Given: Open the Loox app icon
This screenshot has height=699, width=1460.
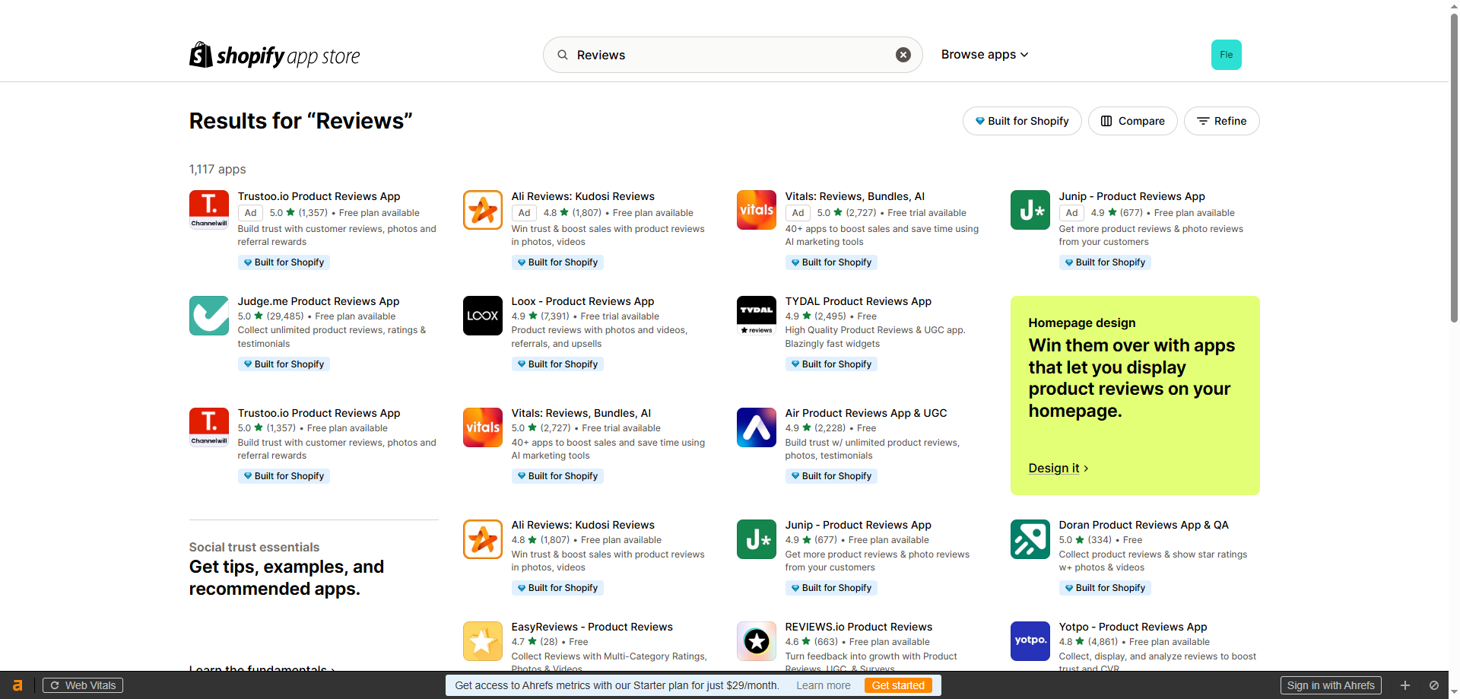Looking at the screenshot, I should click(x=482, y=316).
